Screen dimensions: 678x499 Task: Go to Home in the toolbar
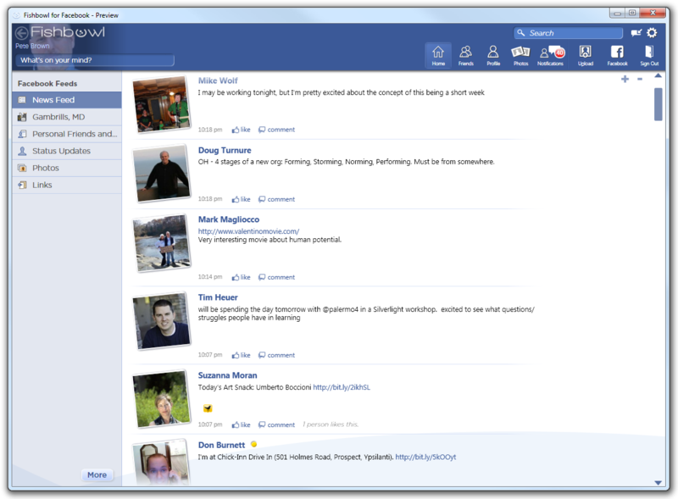(x=438, y=55)
